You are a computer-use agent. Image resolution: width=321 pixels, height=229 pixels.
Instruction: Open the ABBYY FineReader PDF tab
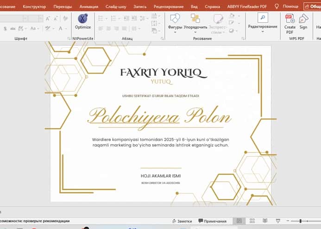coord(247,6)
